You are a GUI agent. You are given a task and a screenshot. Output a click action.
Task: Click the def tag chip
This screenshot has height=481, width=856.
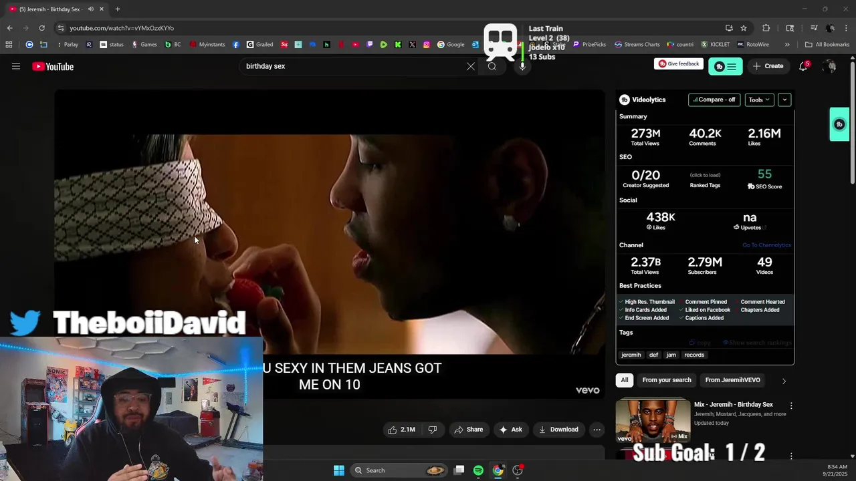[x=653, y=355]
